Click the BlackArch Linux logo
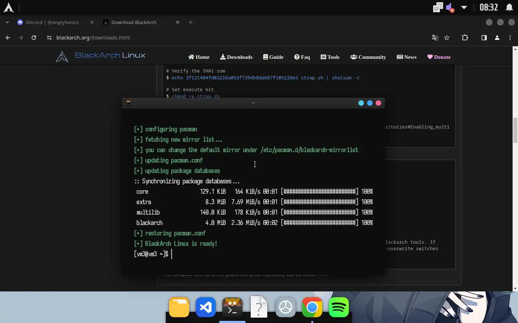518x323 pixels. point(101,56)
